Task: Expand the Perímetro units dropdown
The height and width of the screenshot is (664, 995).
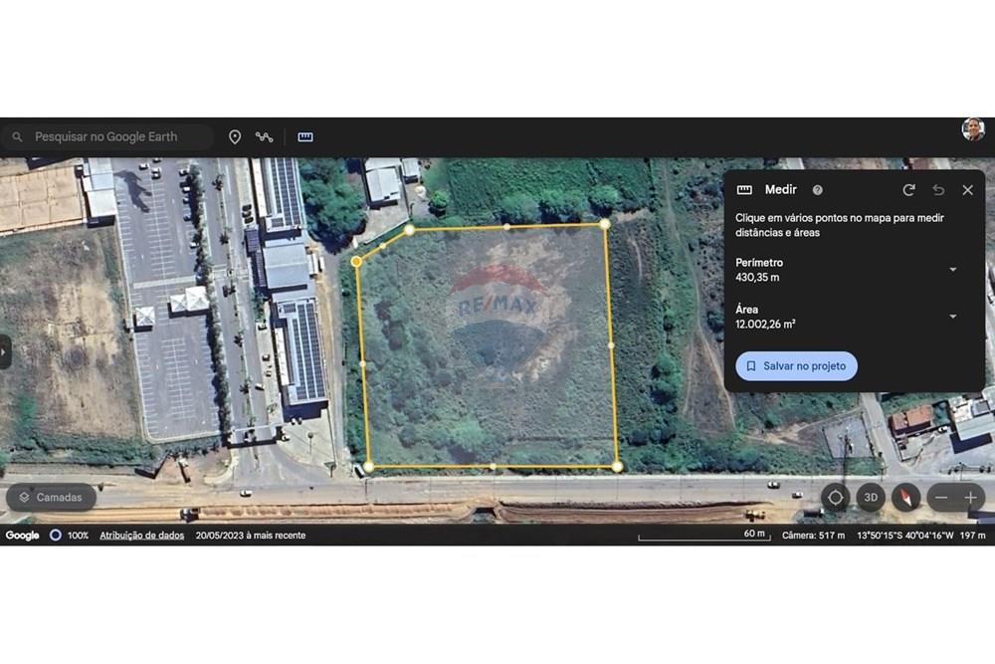Action: (953, 270)
